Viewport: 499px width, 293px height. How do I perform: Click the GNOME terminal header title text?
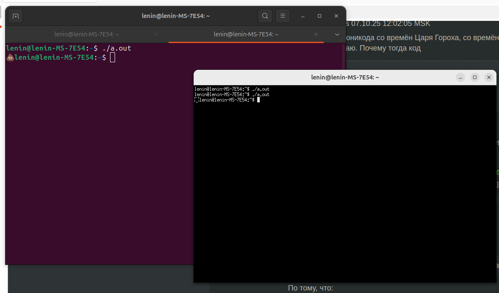point(176,16)
